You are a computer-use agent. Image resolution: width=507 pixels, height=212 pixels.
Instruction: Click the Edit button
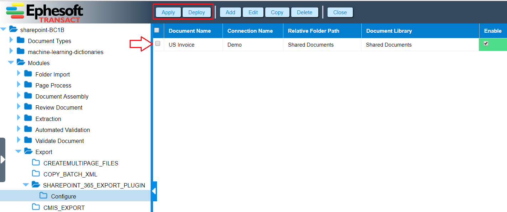coord(253,12)
